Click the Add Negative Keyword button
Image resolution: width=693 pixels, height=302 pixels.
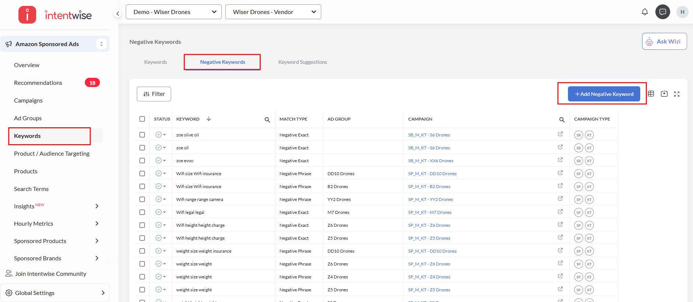click(x=604, y=94)
